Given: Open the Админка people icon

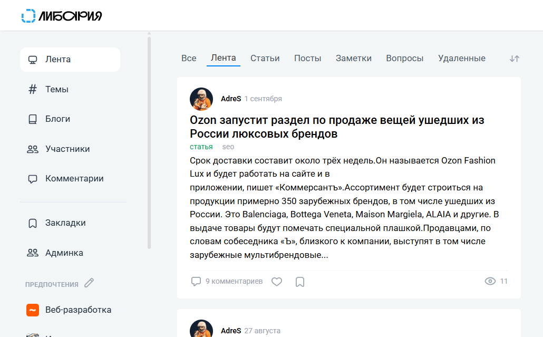Looking at the screenshot, I should coord(33,253).
